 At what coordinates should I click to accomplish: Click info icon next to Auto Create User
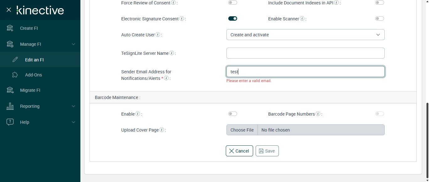pyautogui.click(x=158, y=35)
